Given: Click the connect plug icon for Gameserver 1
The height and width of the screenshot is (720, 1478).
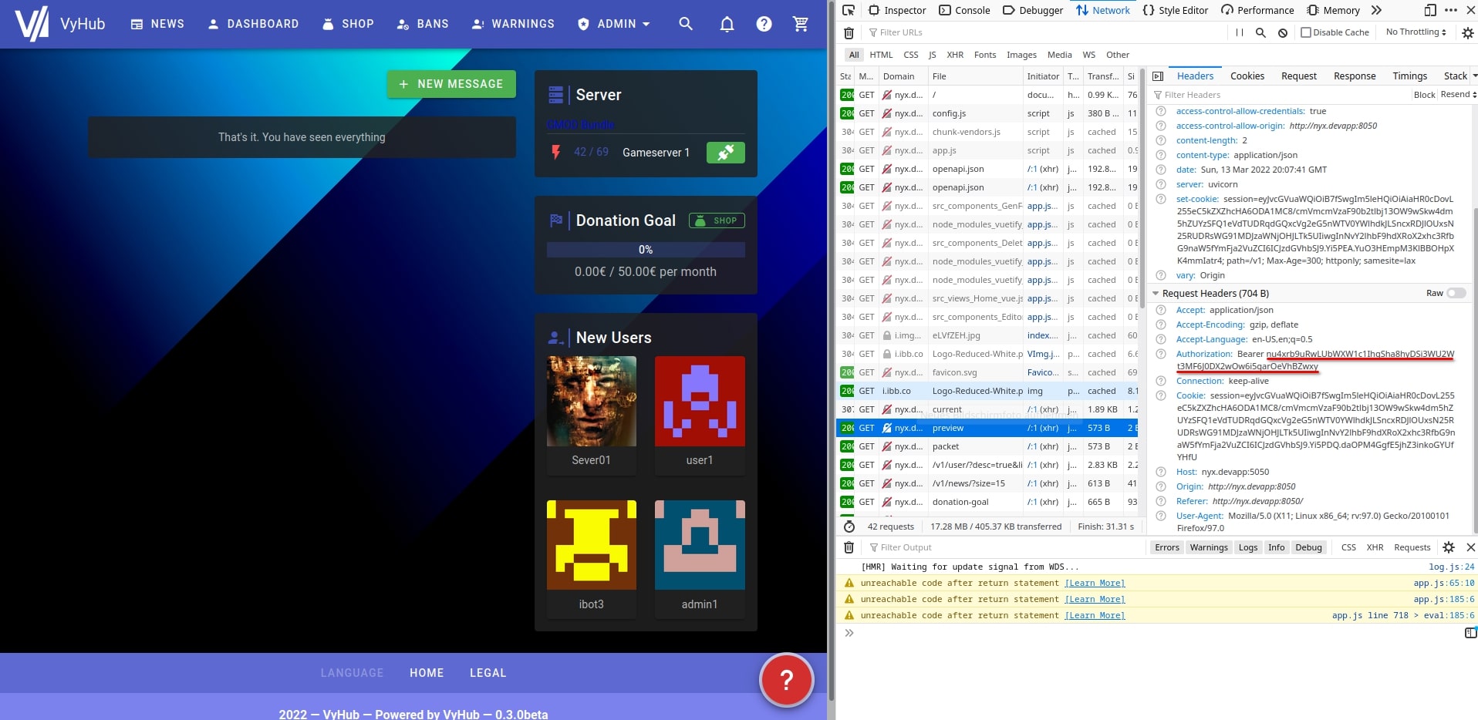Looking at the screenshot, I should [x=725, y=152].
